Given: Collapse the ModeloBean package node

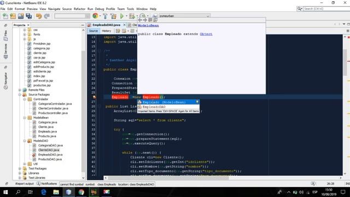Looking at the screenshot, I should (25, 118).
